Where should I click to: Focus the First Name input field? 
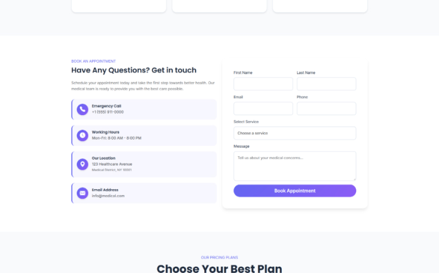click(263, 84)
